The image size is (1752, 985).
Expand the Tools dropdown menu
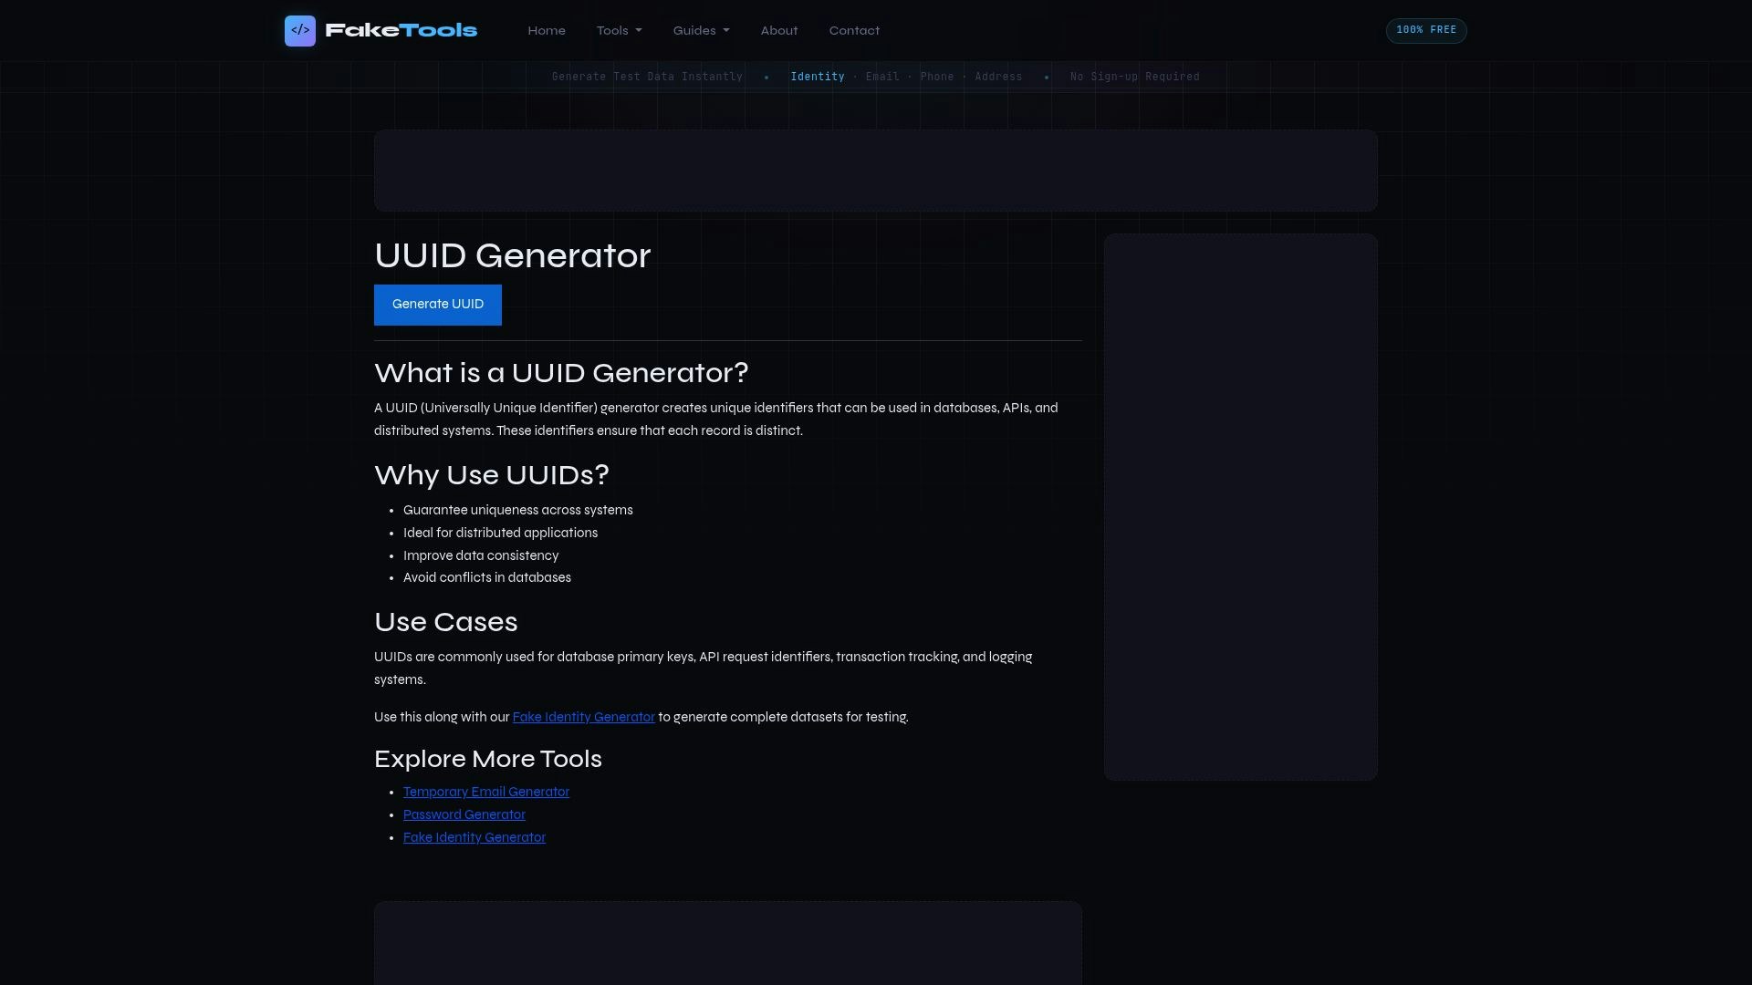[620, 30]
